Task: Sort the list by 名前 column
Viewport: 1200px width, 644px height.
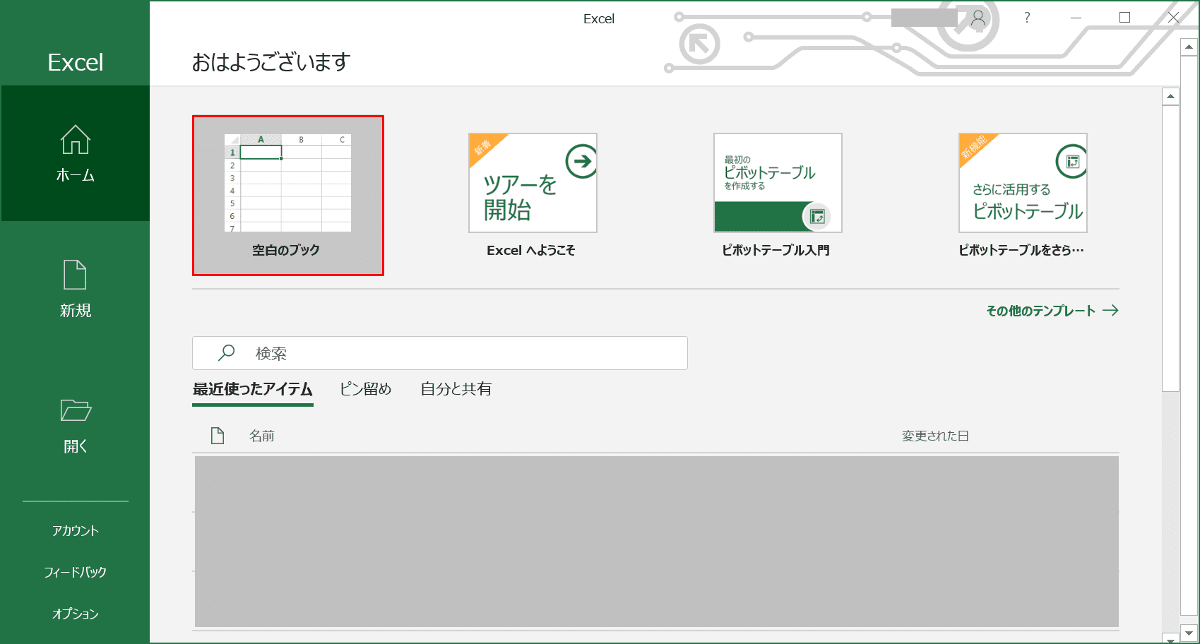Action: point(262,436)
